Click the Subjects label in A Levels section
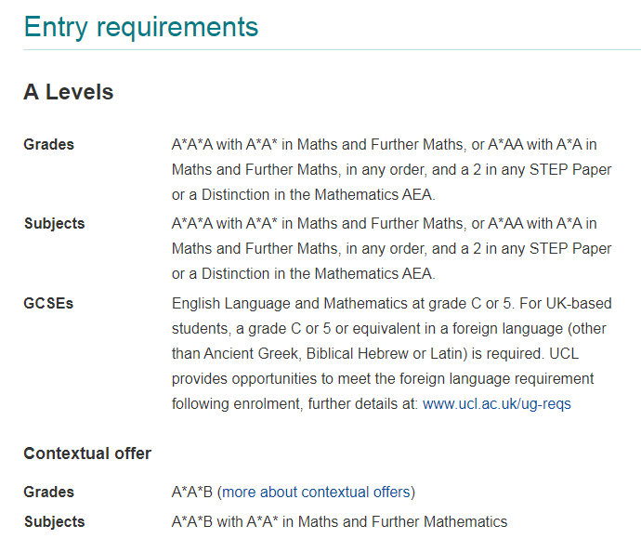Viewport: 641px width, 552px height. (x=54, y=223)
